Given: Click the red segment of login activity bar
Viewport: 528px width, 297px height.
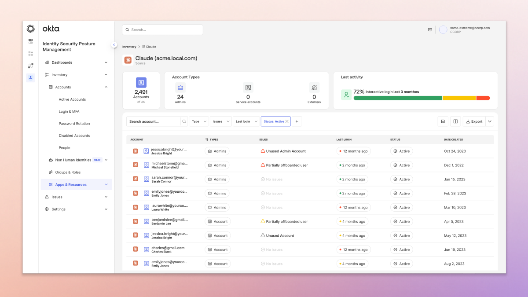Looking at the screenshot, I should pos(483,98).
